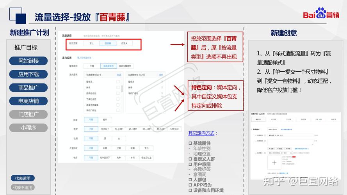
Task: Set 地域 to 不限
Action: pos(91,120)
